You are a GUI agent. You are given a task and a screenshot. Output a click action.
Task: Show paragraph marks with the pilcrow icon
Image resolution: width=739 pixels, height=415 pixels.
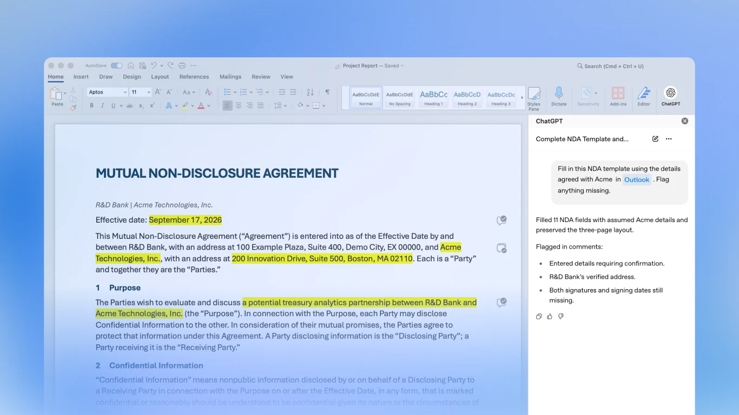[x=327, y=92]
